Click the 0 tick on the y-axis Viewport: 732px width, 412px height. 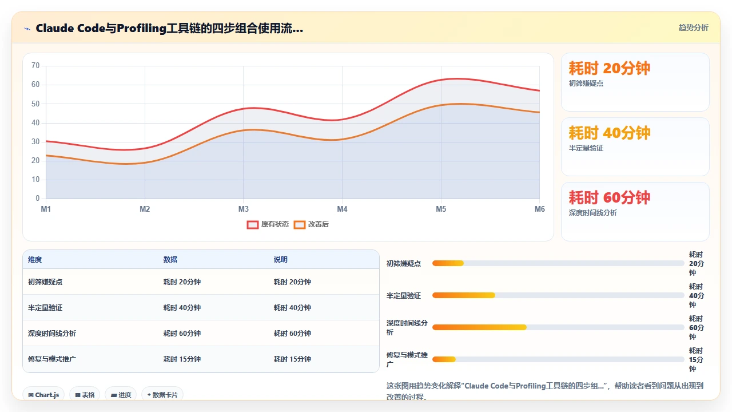(38, 199)
